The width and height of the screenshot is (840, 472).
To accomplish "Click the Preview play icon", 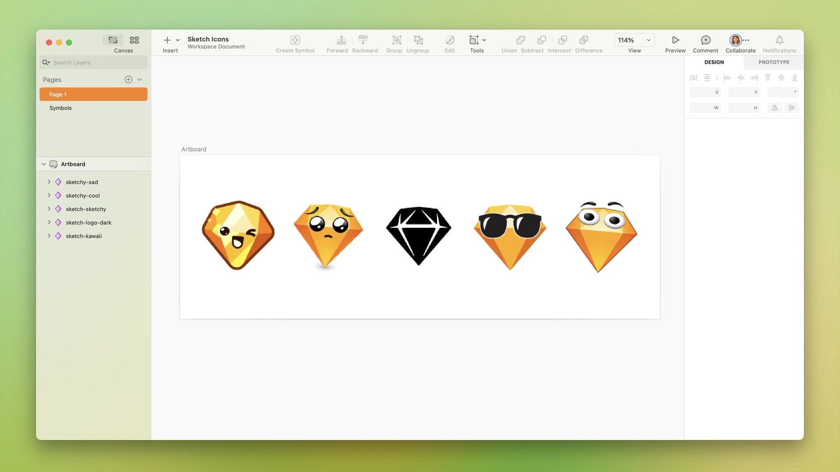I will click(x=675, y=40).
